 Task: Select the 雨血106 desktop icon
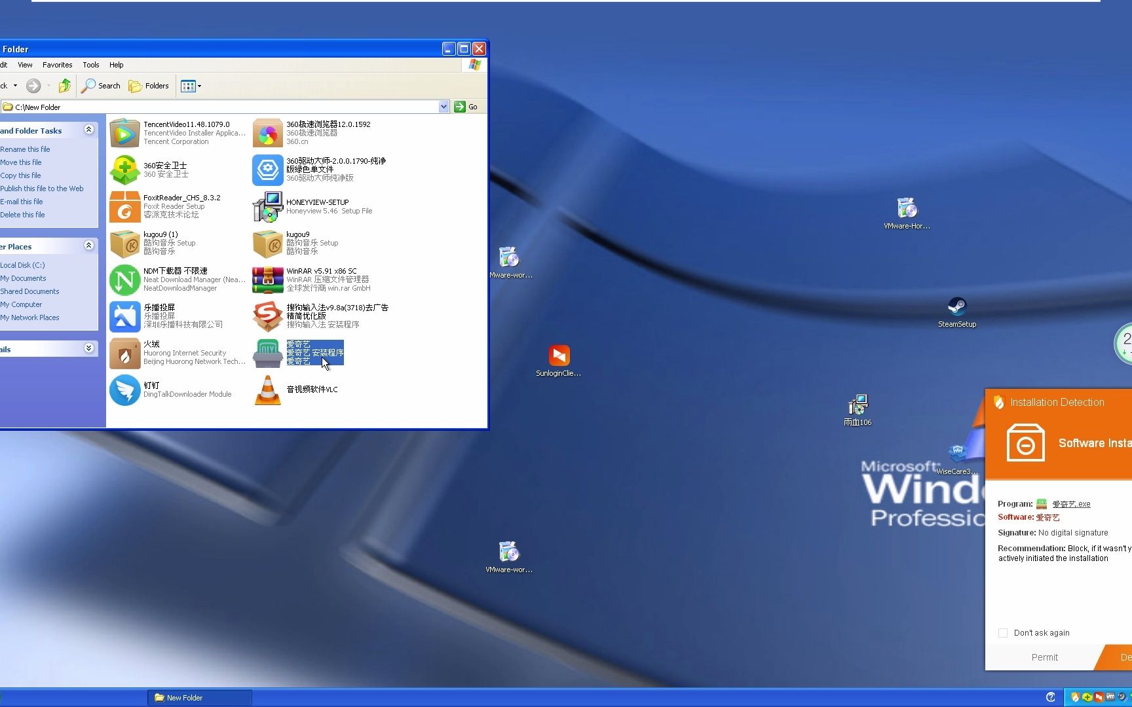point(858,405)
